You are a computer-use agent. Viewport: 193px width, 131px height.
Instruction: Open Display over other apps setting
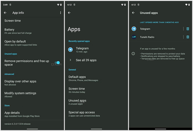coord(20,83)
